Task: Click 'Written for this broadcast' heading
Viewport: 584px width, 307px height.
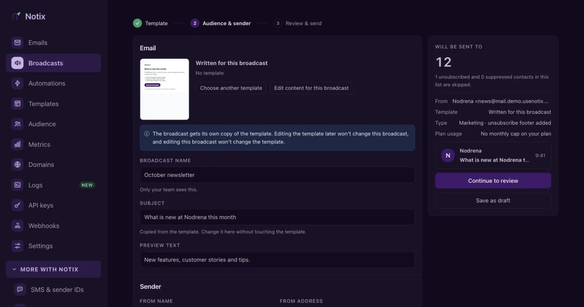Action: pos(232,63)
